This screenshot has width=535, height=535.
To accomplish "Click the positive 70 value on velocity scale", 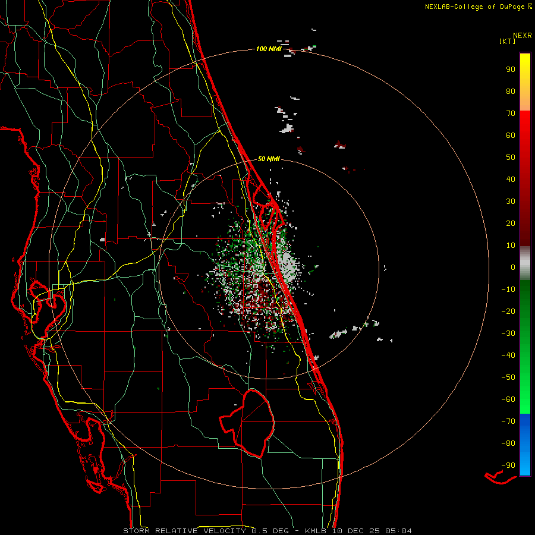I will coord(511,114).
